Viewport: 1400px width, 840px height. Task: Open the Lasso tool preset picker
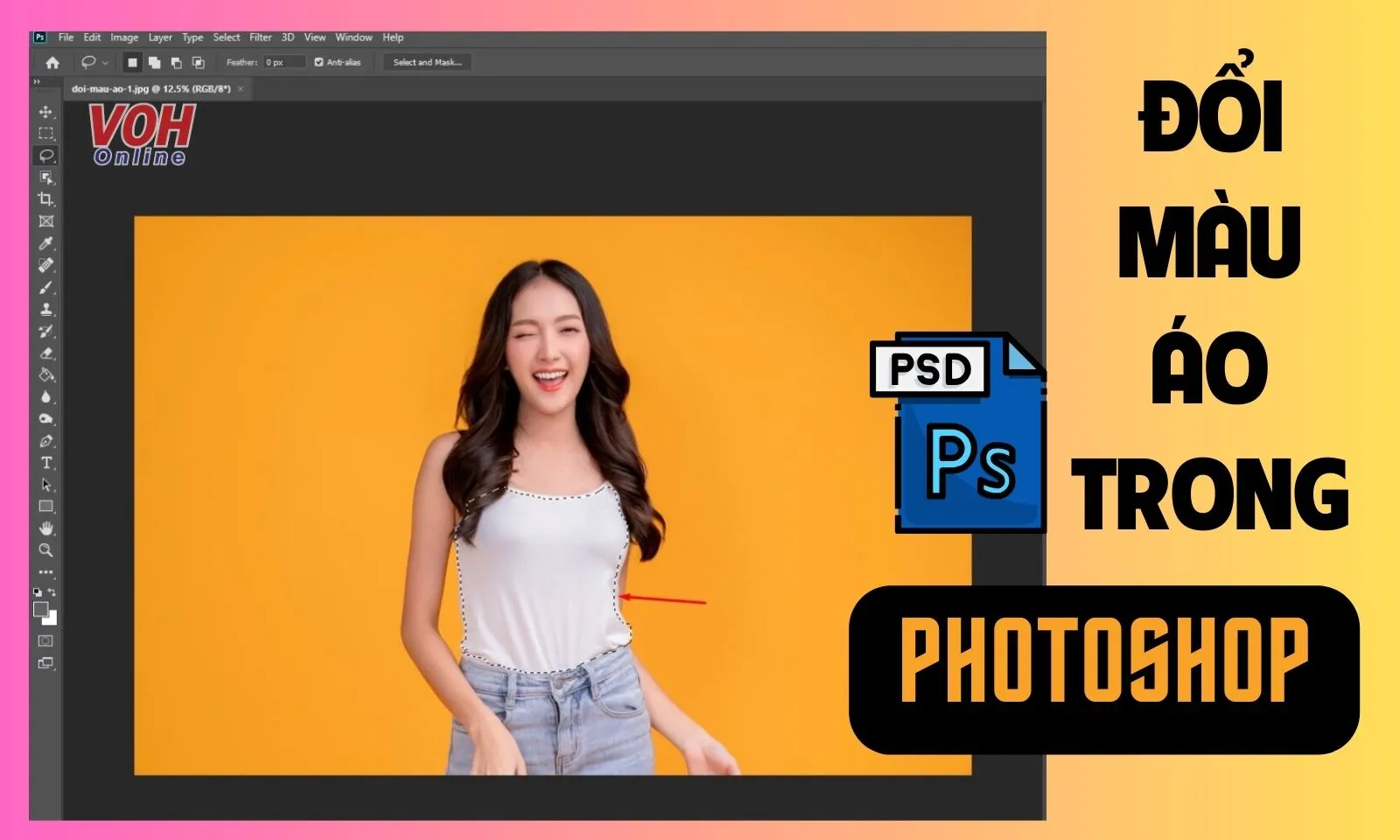[94, 62]
